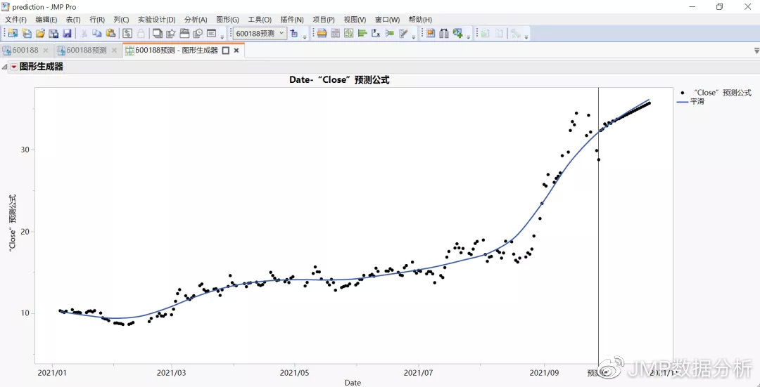760x387 pixels.
Task: Click the graph title Date-"Close"预测公式
Action: click(339, 80)
